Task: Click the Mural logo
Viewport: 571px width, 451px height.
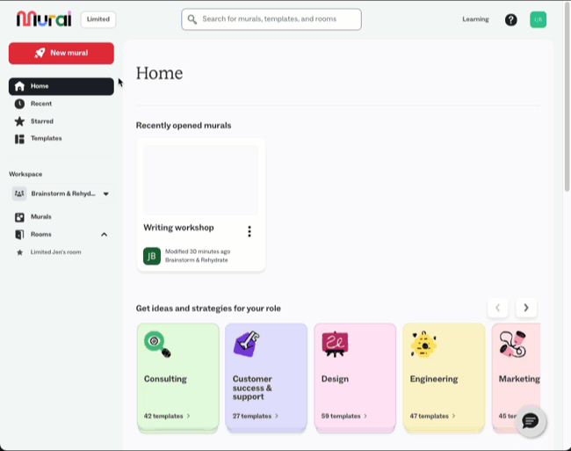Action: coord(44,19)
